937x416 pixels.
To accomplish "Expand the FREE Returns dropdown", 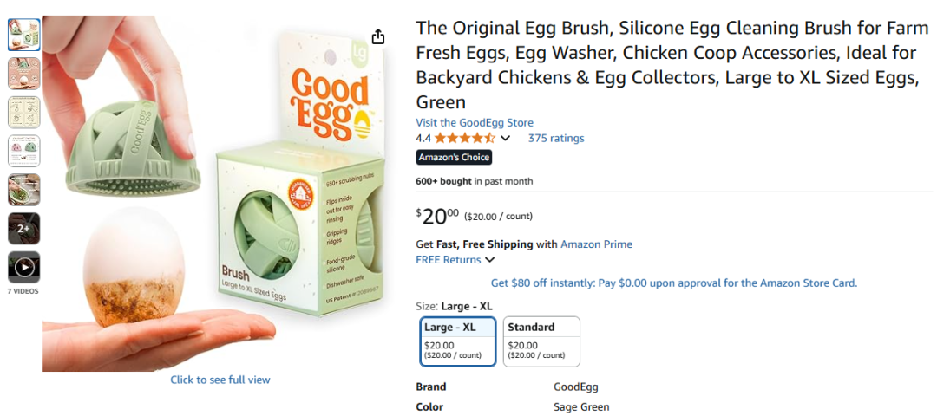I will click(490, 260).
